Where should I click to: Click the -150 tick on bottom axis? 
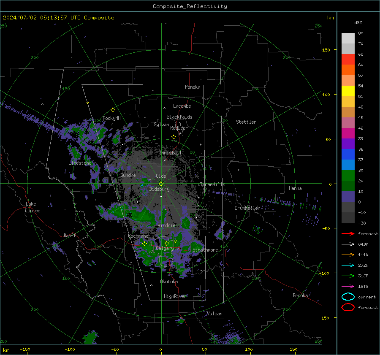point(25,349)
